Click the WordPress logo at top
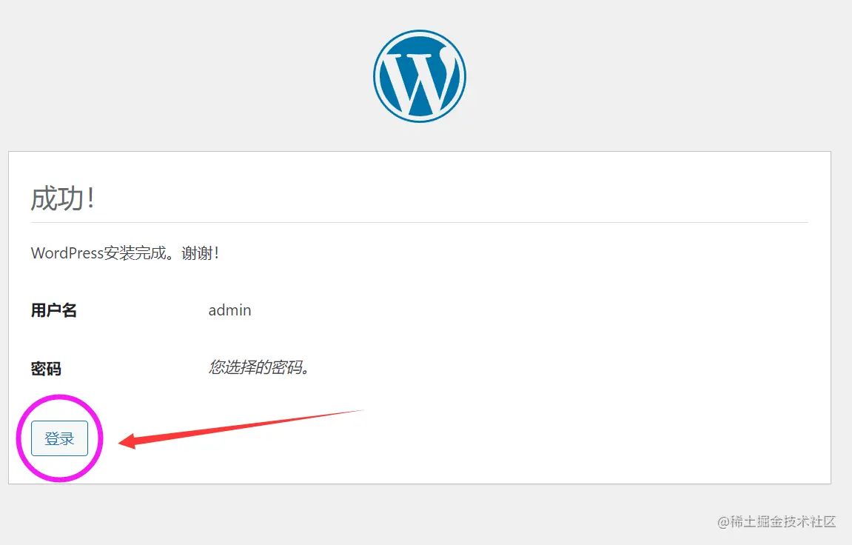Image resolution: width=852 pixels, height=545 pixels. pyautogui.click(x=420, y=76)
